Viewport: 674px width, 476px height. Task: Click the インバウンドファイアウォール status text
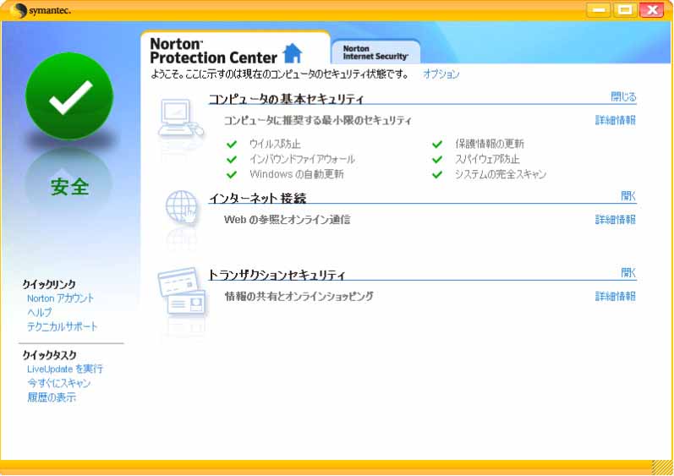(302, 160)
